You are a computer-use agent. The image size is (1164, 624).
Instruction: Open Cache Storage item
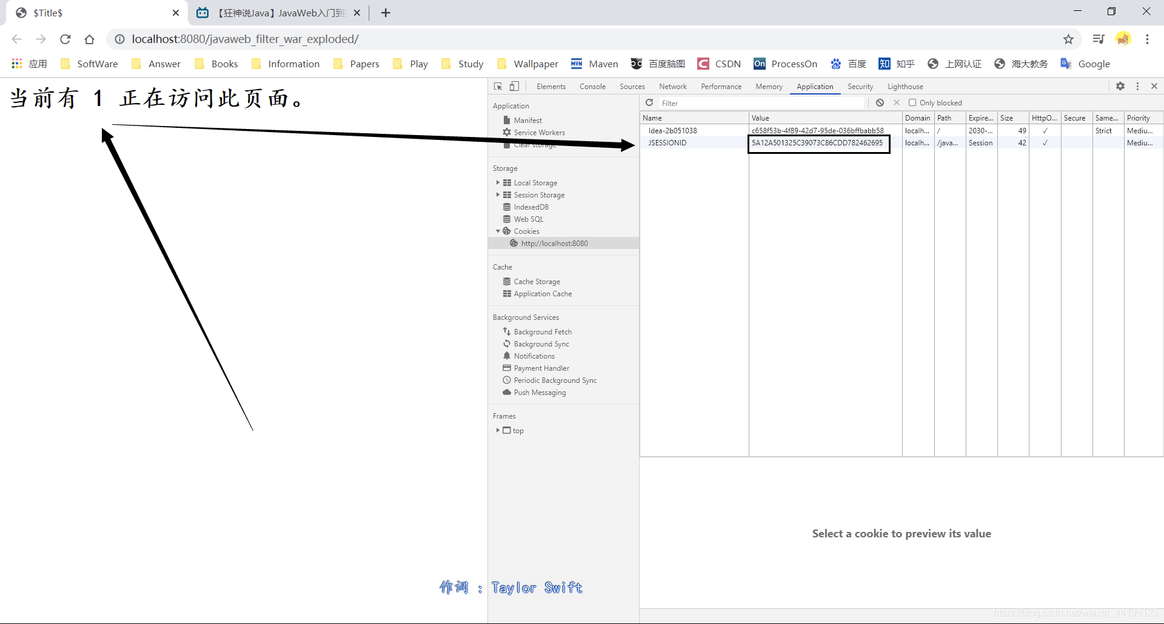point(537,282)
